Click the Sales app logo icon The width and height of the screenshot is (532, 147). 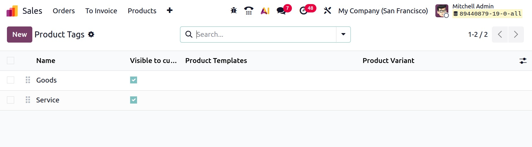tap(12, 11)
